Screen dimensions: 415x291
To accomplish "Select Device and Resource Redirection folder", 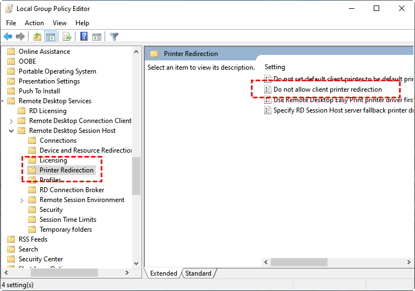I will pyautogui.click(x=85, y=150).
